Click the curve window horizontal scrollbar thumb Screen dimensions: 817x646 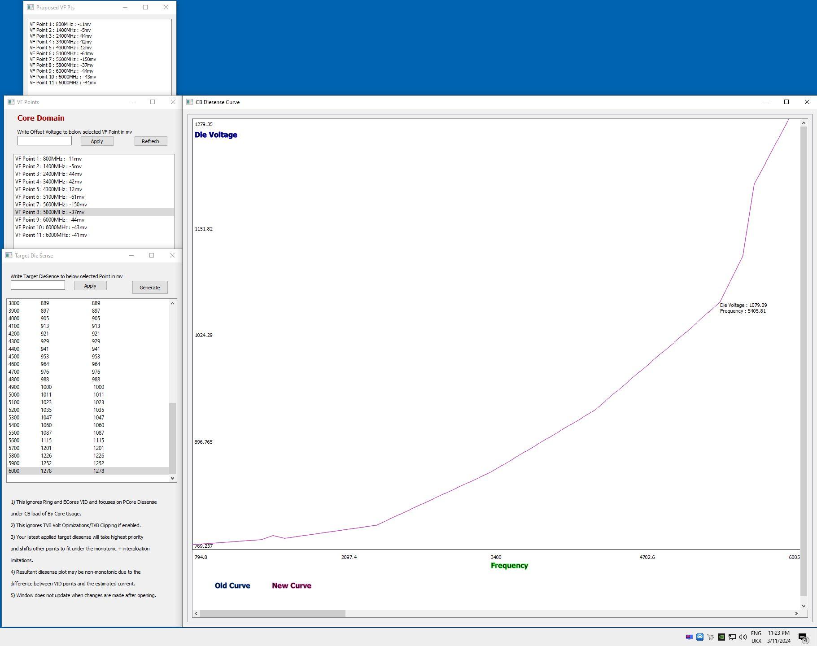tap(273, 613)
